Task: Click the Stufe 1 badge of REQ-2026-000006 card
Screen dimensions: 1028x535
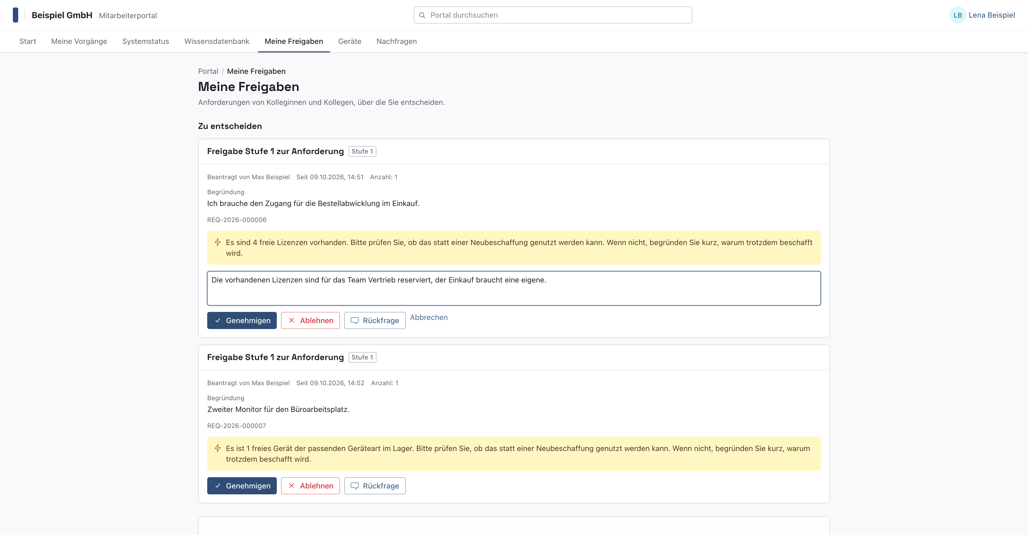Action: point(362,151)
